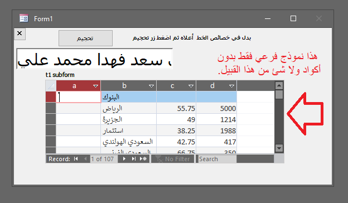Click the active empty cell in column a first row

[79, 97]
